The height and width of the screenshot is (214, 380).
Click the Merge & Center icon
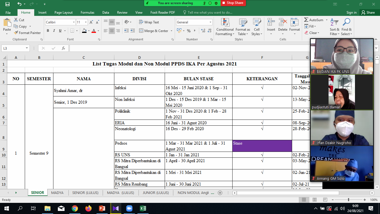coord(141,31)
